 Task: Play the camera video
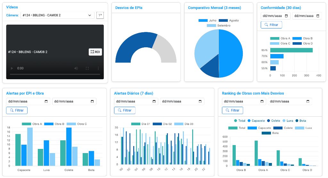click(12, 68)
